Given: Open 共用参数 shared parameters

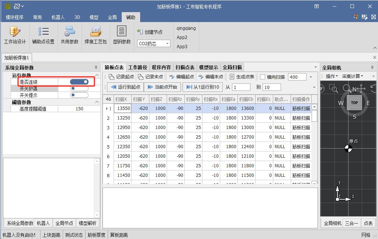Looking at the screenshot, I should 70,35.
